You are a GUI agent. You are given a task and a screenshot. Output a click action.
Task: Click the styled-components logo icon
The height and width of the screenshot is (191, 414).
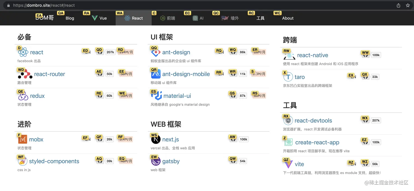pyautogui.click(x=23, y=161)
